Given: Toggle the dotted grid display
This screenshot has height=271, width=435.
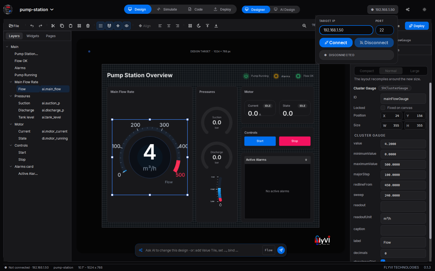Looking at the screenshot, I should 101,26.
